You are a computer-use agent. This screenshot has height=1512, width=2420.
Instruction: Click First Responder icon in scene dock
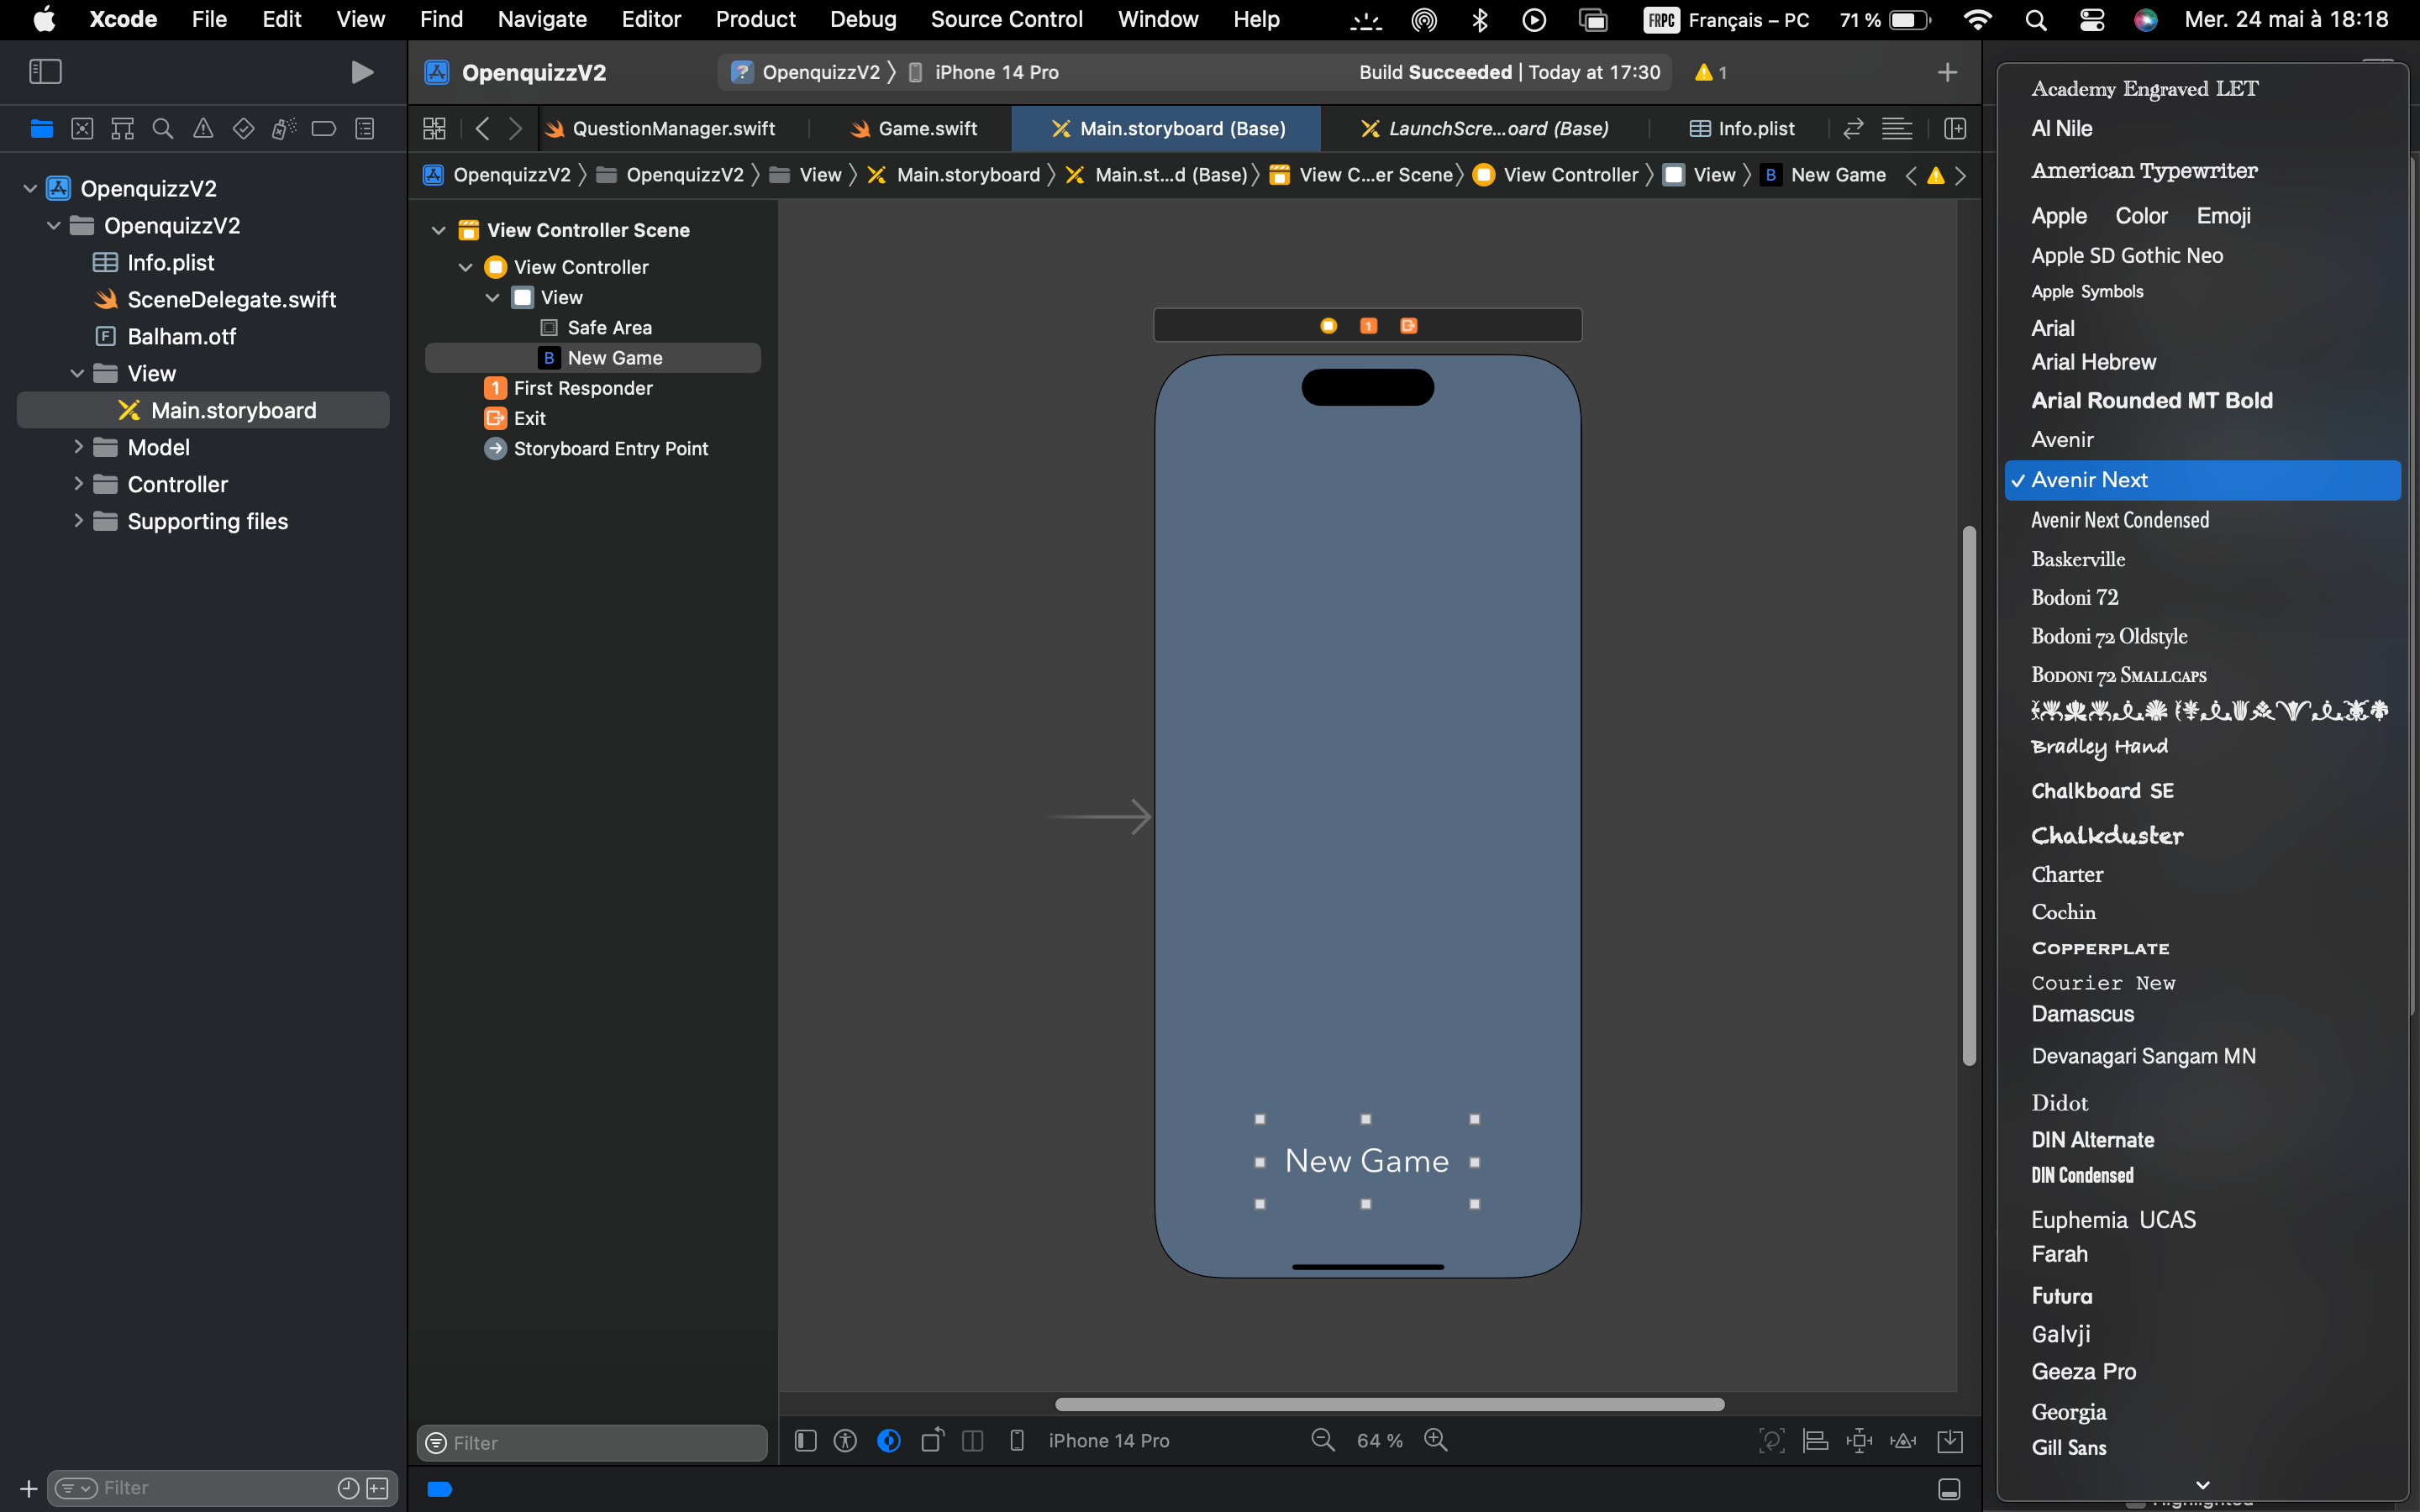[x=1368, y=325]
